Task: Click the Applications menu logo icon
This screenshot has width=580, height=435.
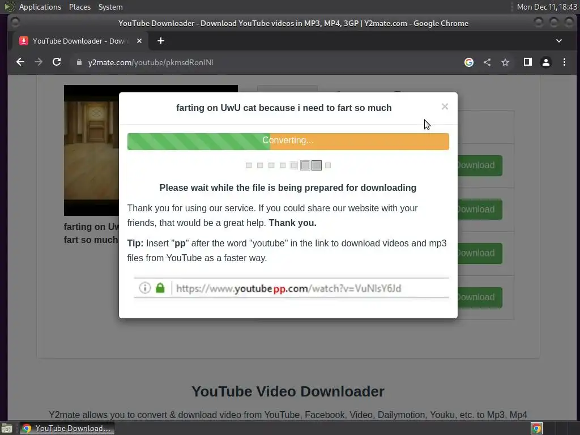Action: click(x=9, y=7)
